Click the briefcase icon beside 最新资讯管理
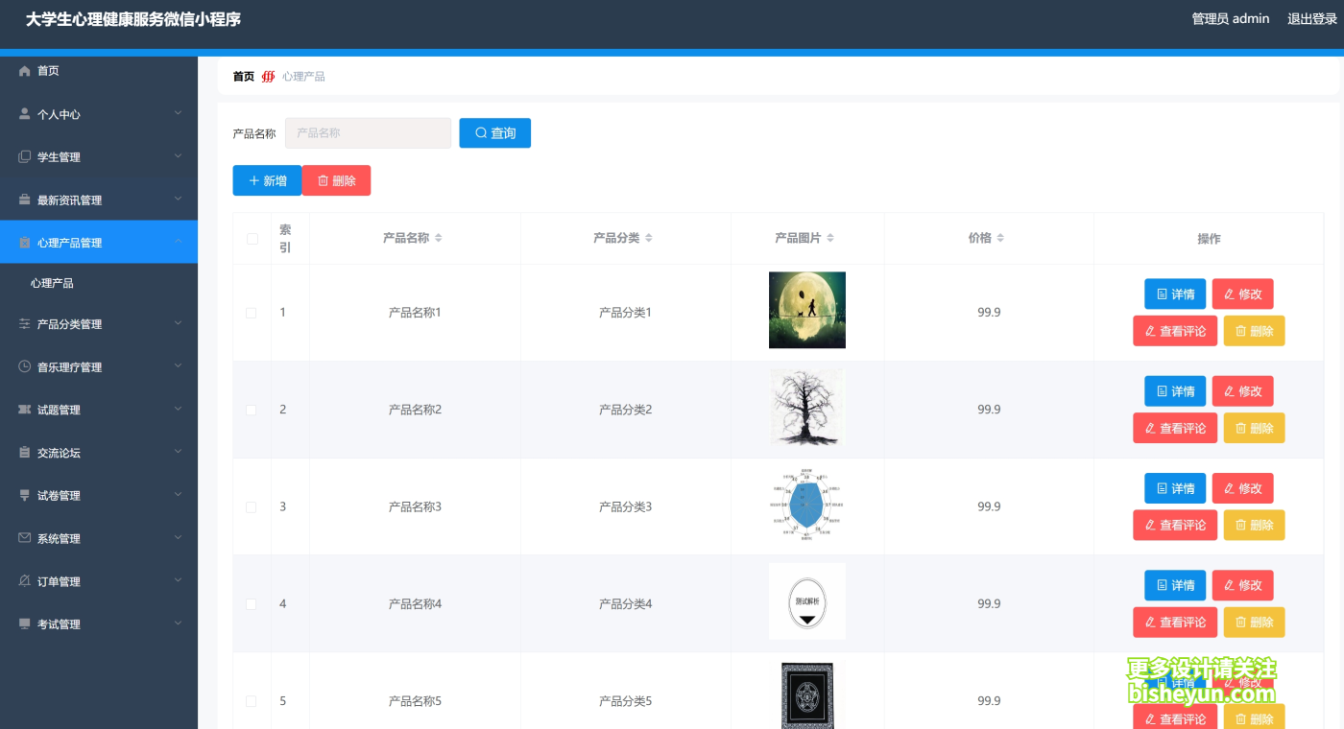 pos(25,200)
